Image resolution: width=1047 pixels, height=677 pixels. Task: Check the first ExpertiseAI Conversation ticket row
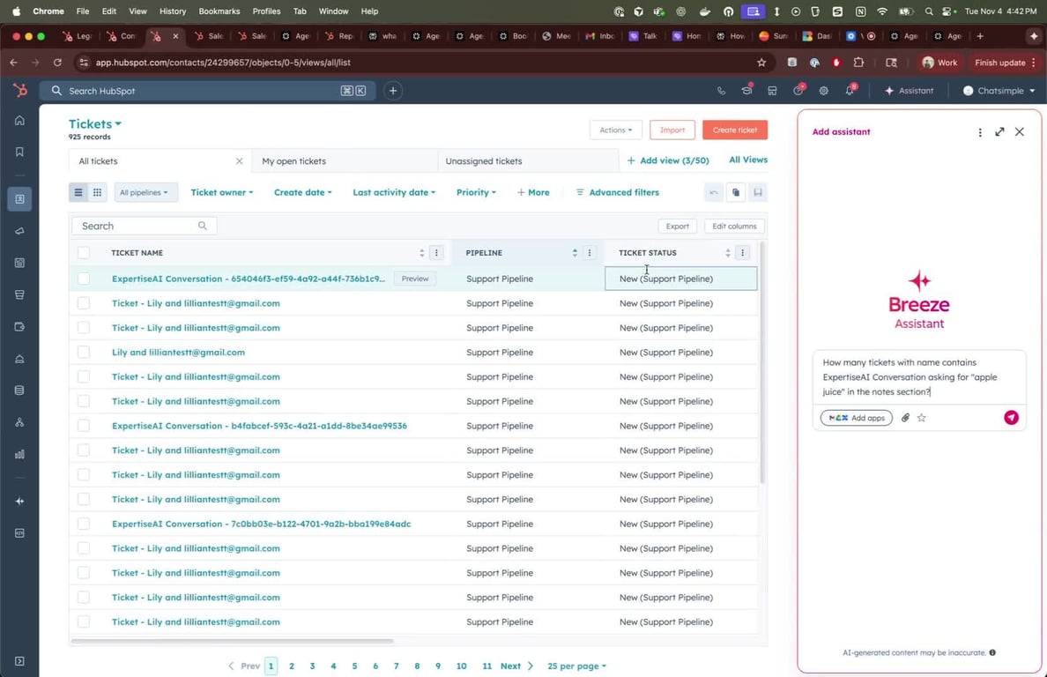[x=84, y=279]
